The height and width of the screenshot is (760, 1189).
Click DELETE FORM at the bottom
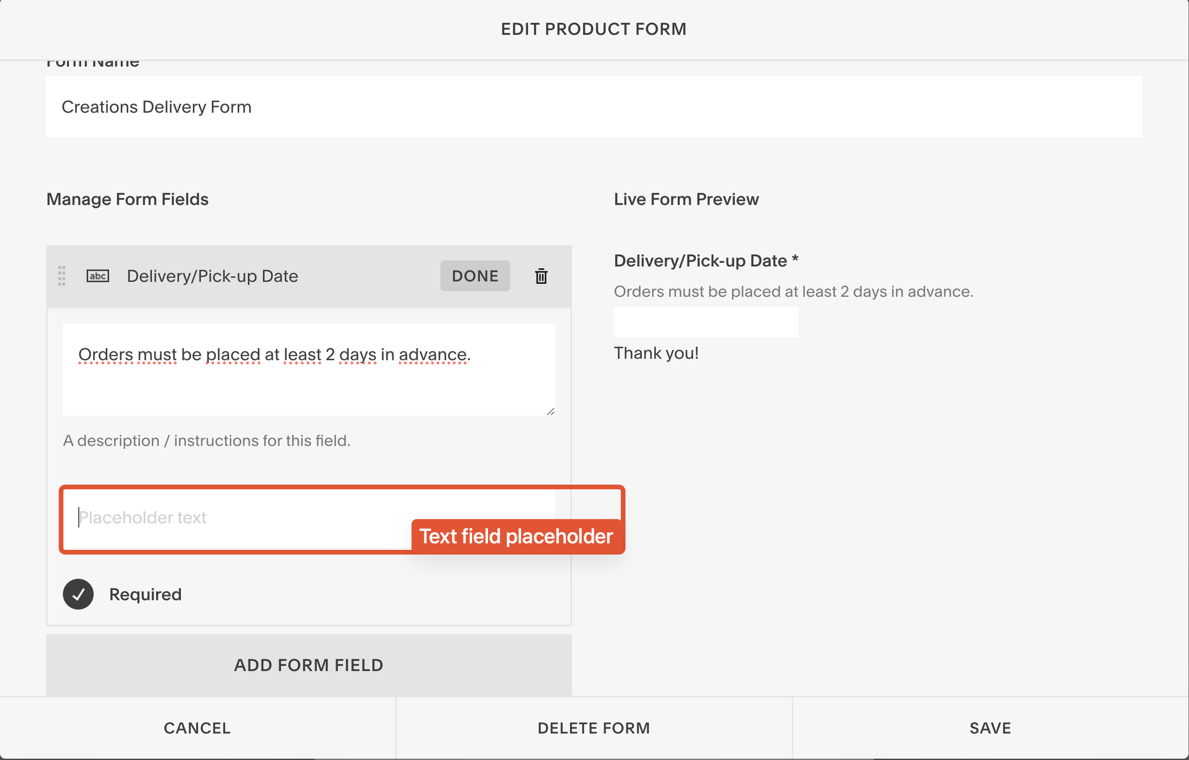tap(594, 728)
